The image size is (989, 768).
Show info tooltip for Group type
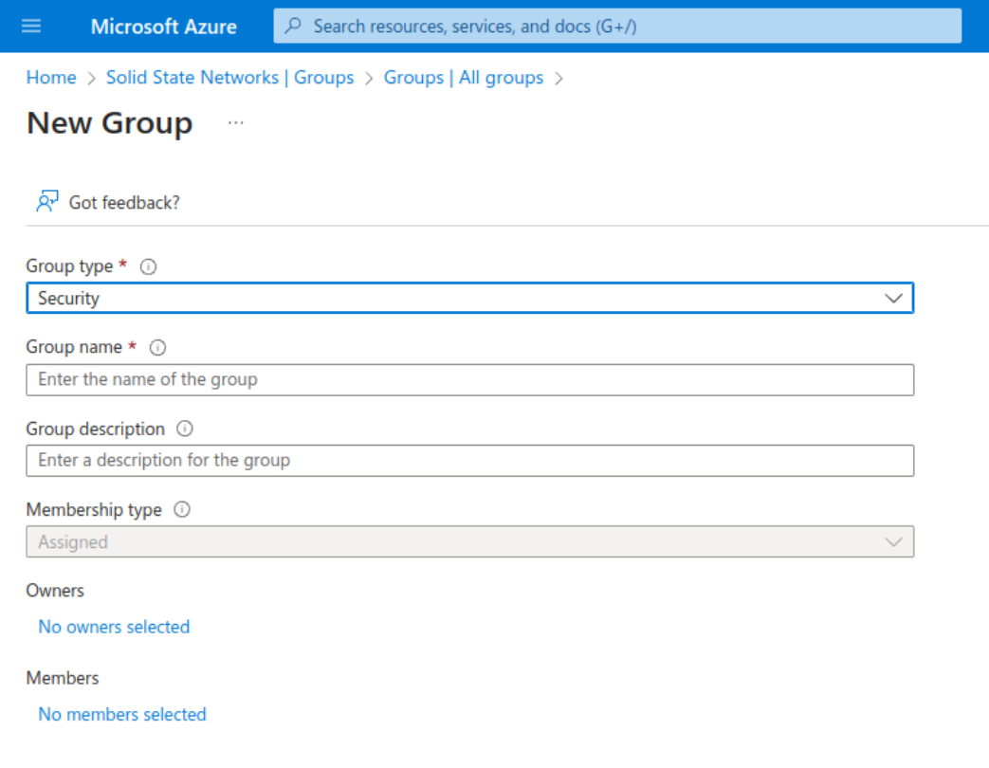[x=148, y=266]
